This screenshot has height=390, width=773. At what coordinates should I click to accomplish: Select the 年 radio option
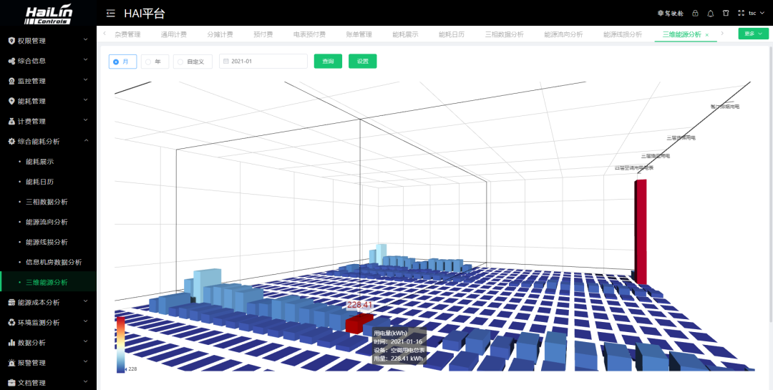[x=155, y=62]
